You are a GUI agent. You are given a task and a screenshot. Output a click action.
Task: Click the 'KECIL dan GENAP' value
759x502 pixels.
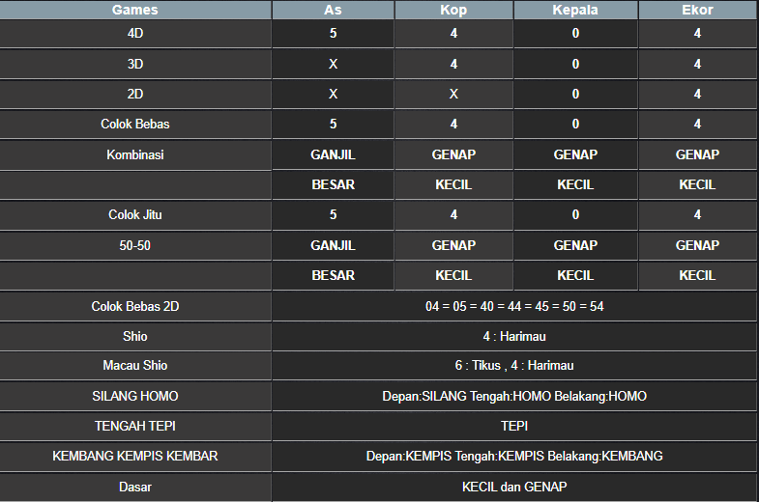[x=514, y=487]
